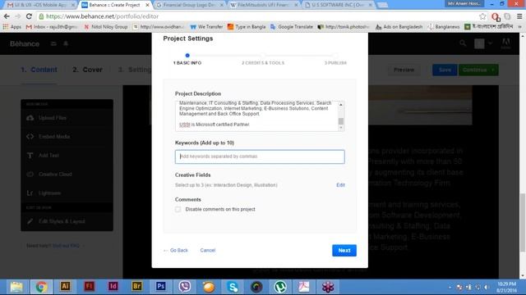Click the 3 Publish progress step
This screenshot has width=526, height=295.
pos(335,59)
